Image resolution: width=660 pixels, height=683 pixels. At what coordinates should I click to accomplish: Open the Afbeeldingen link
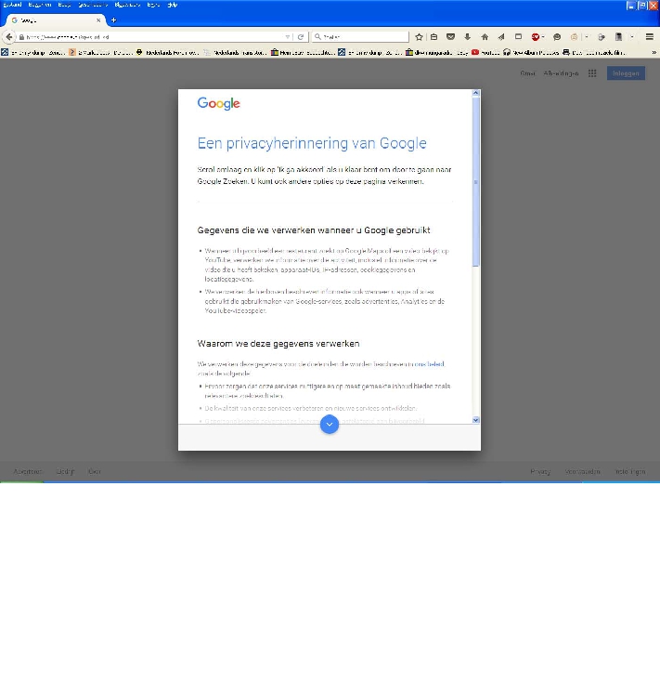coord(561,73)
